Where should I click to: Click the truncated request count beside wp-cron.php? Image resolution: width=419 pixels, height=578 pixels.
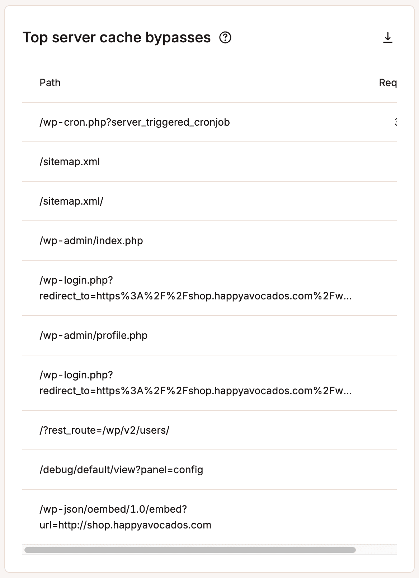pos(396,122)
